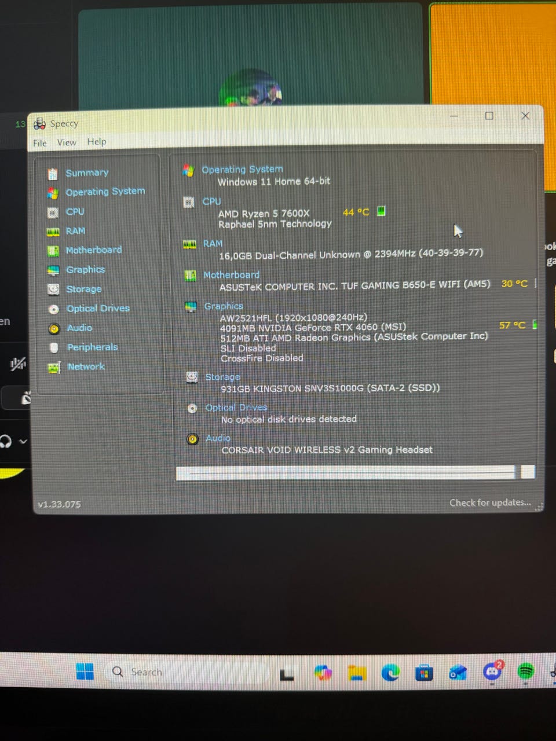Click the version v1.33.075 text
Viewport: 556px width, 741px height.
pos(59,504)
